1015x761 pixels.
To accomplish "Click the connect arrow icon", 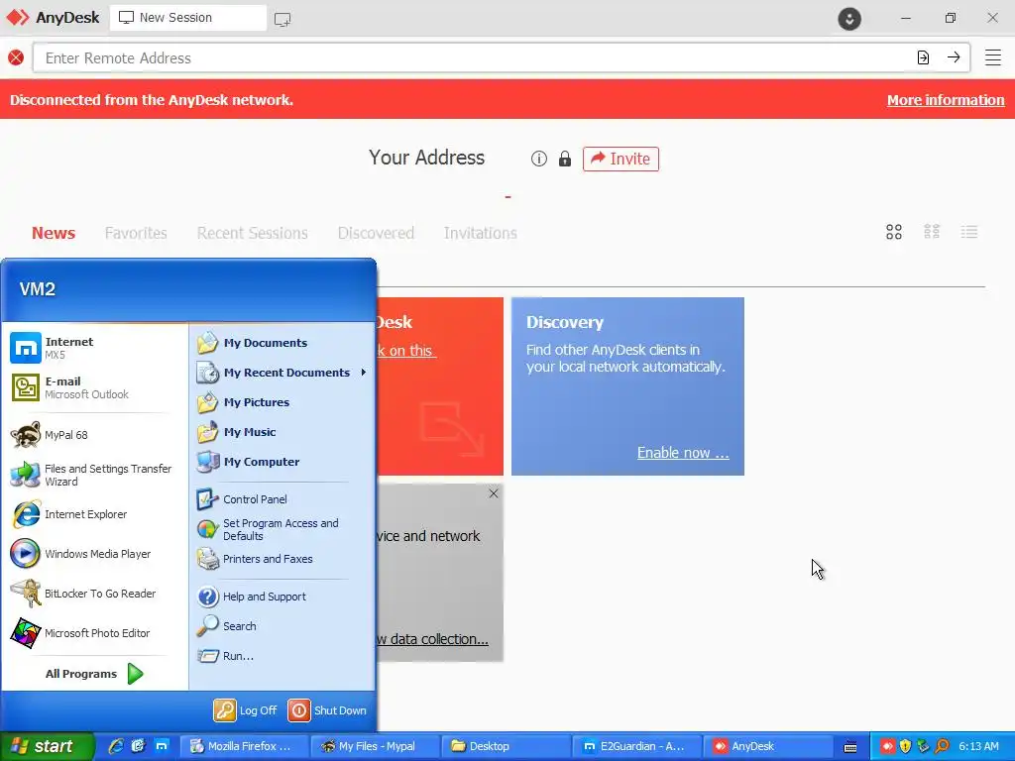I will [954, 57].
